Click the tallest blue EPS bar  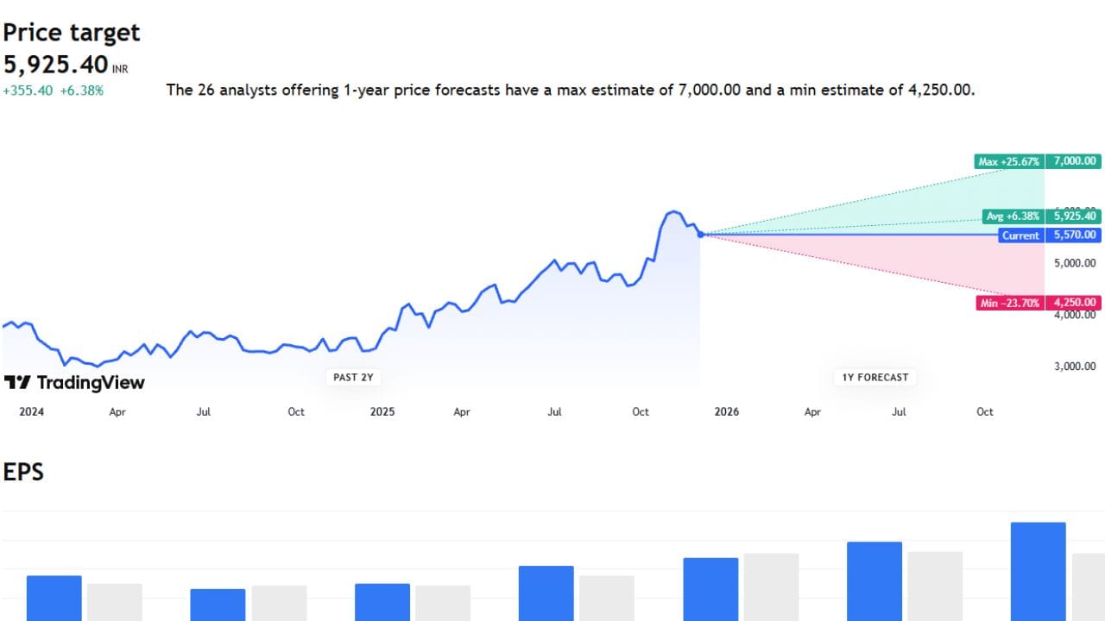(1038, 569)
